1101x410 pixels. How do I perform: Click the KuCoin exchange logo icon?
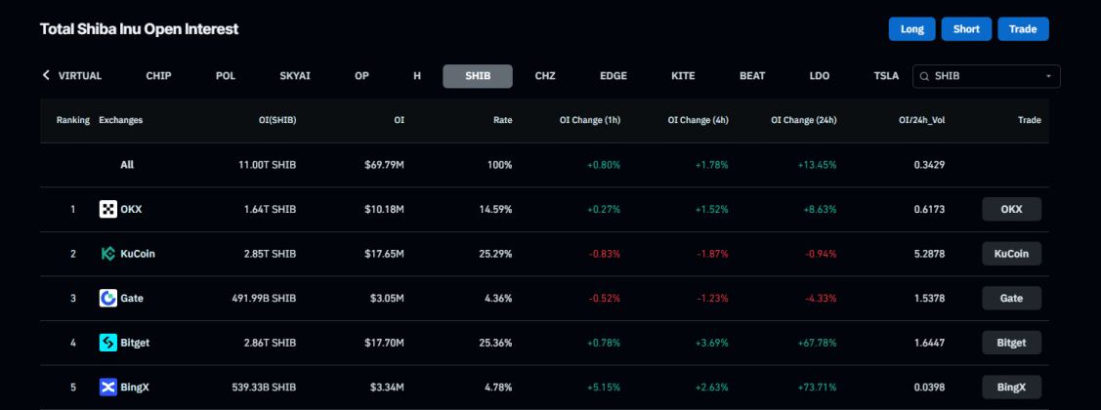coord(108,254)
